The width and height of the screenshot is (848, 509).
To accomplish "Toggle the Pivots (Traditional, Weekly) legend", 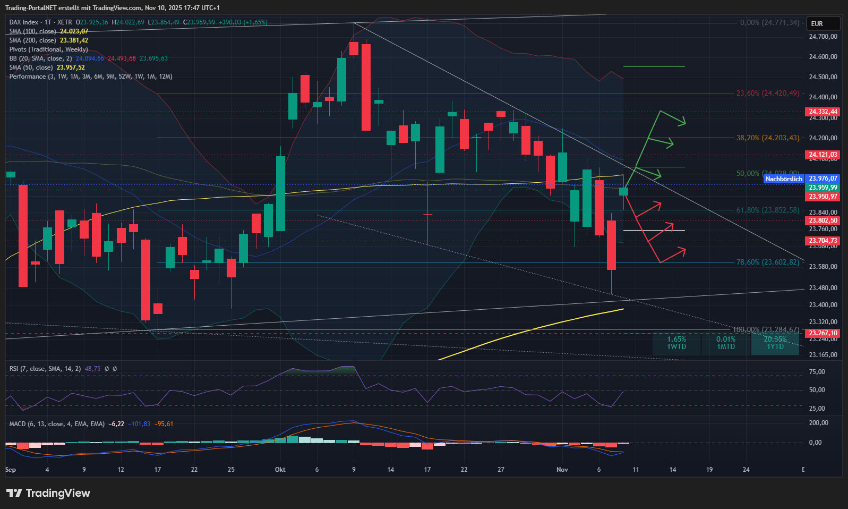I will [x=48, y=49].
